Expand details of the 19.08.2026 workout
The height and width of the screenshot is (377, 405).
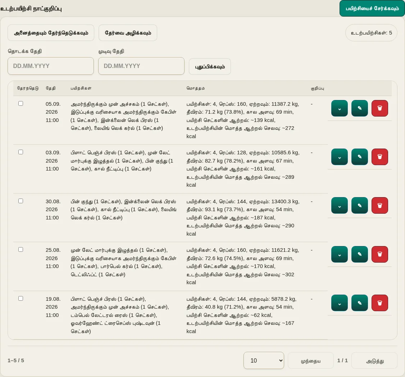(x=340, y=303)
